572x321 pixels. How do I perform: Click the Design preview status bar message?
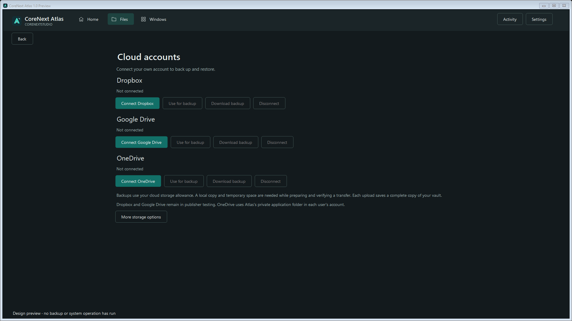(x=64, y=314)
